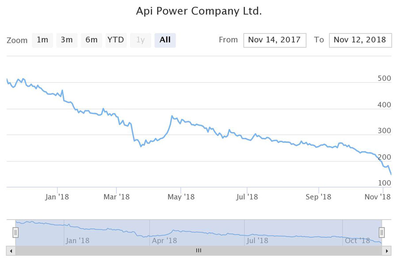Select the 1m zoom range
The height and width of the screenshot is (265, 398).
(x=42, y=40)
